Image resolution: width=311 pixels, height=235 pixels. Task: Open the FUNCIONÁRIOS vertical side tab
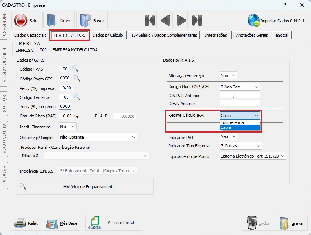tap(4, 65)
